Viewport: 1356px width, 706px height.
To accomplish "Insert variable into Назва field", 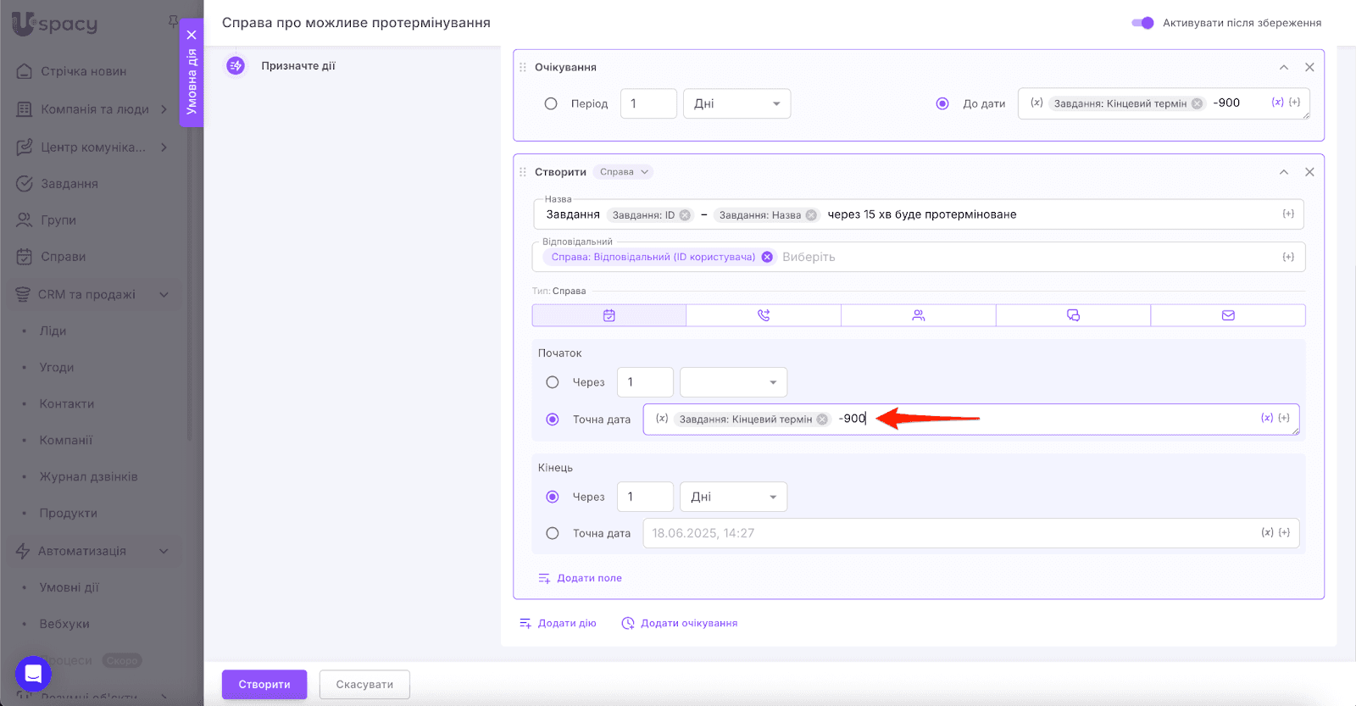I will point(1287,214).
